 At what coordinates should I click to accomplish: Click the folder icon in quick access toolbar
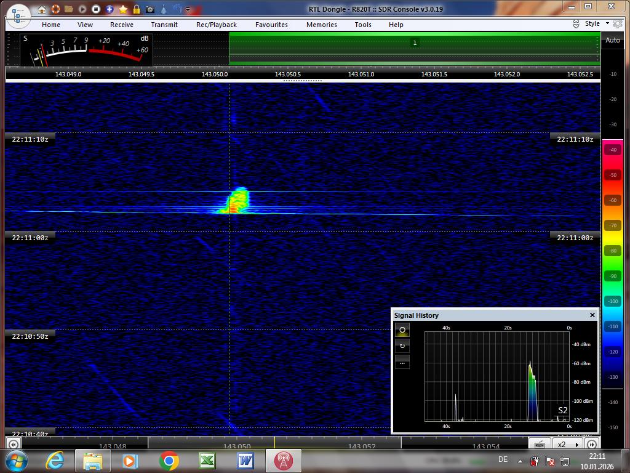69,9
